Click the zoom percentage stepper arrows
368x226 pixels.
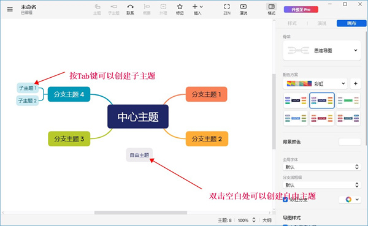coord(254,220)
